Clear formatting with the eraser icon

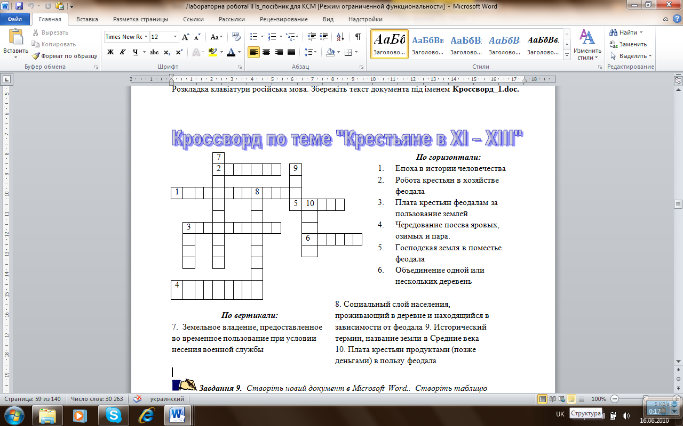[235, 37]
